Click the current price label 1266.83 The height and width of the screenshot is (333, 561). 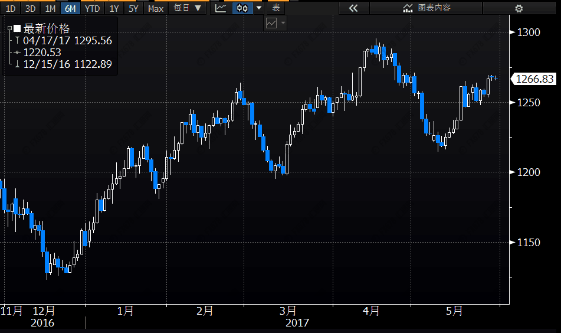(534, 79)
